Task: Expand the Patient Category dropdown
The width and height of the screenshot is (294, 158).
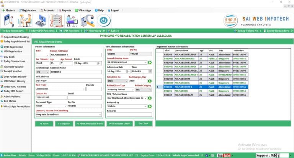Action: [150, 90]
